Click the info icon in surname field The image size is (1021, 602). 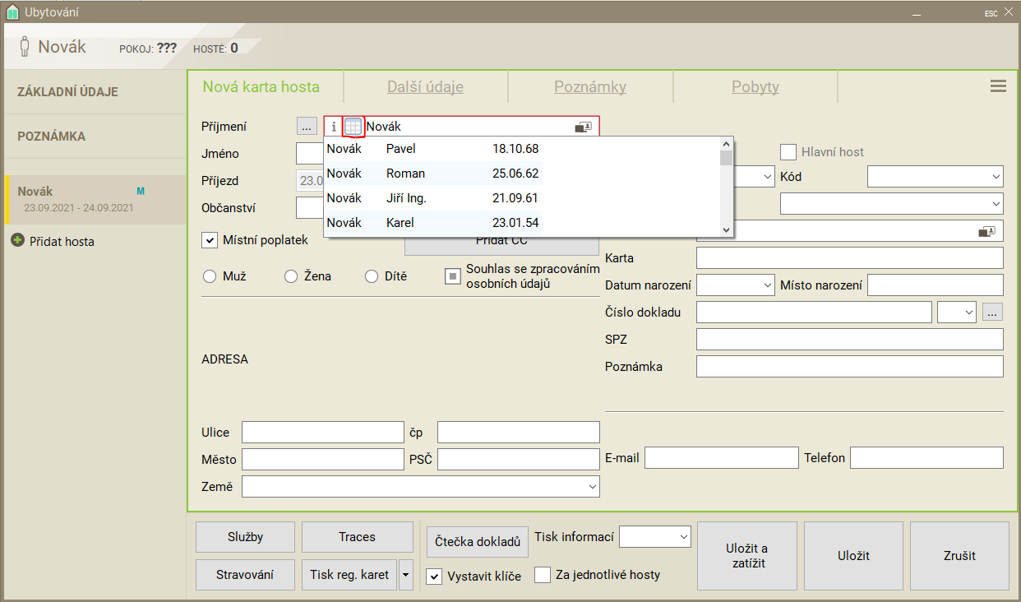click(333, 127)
